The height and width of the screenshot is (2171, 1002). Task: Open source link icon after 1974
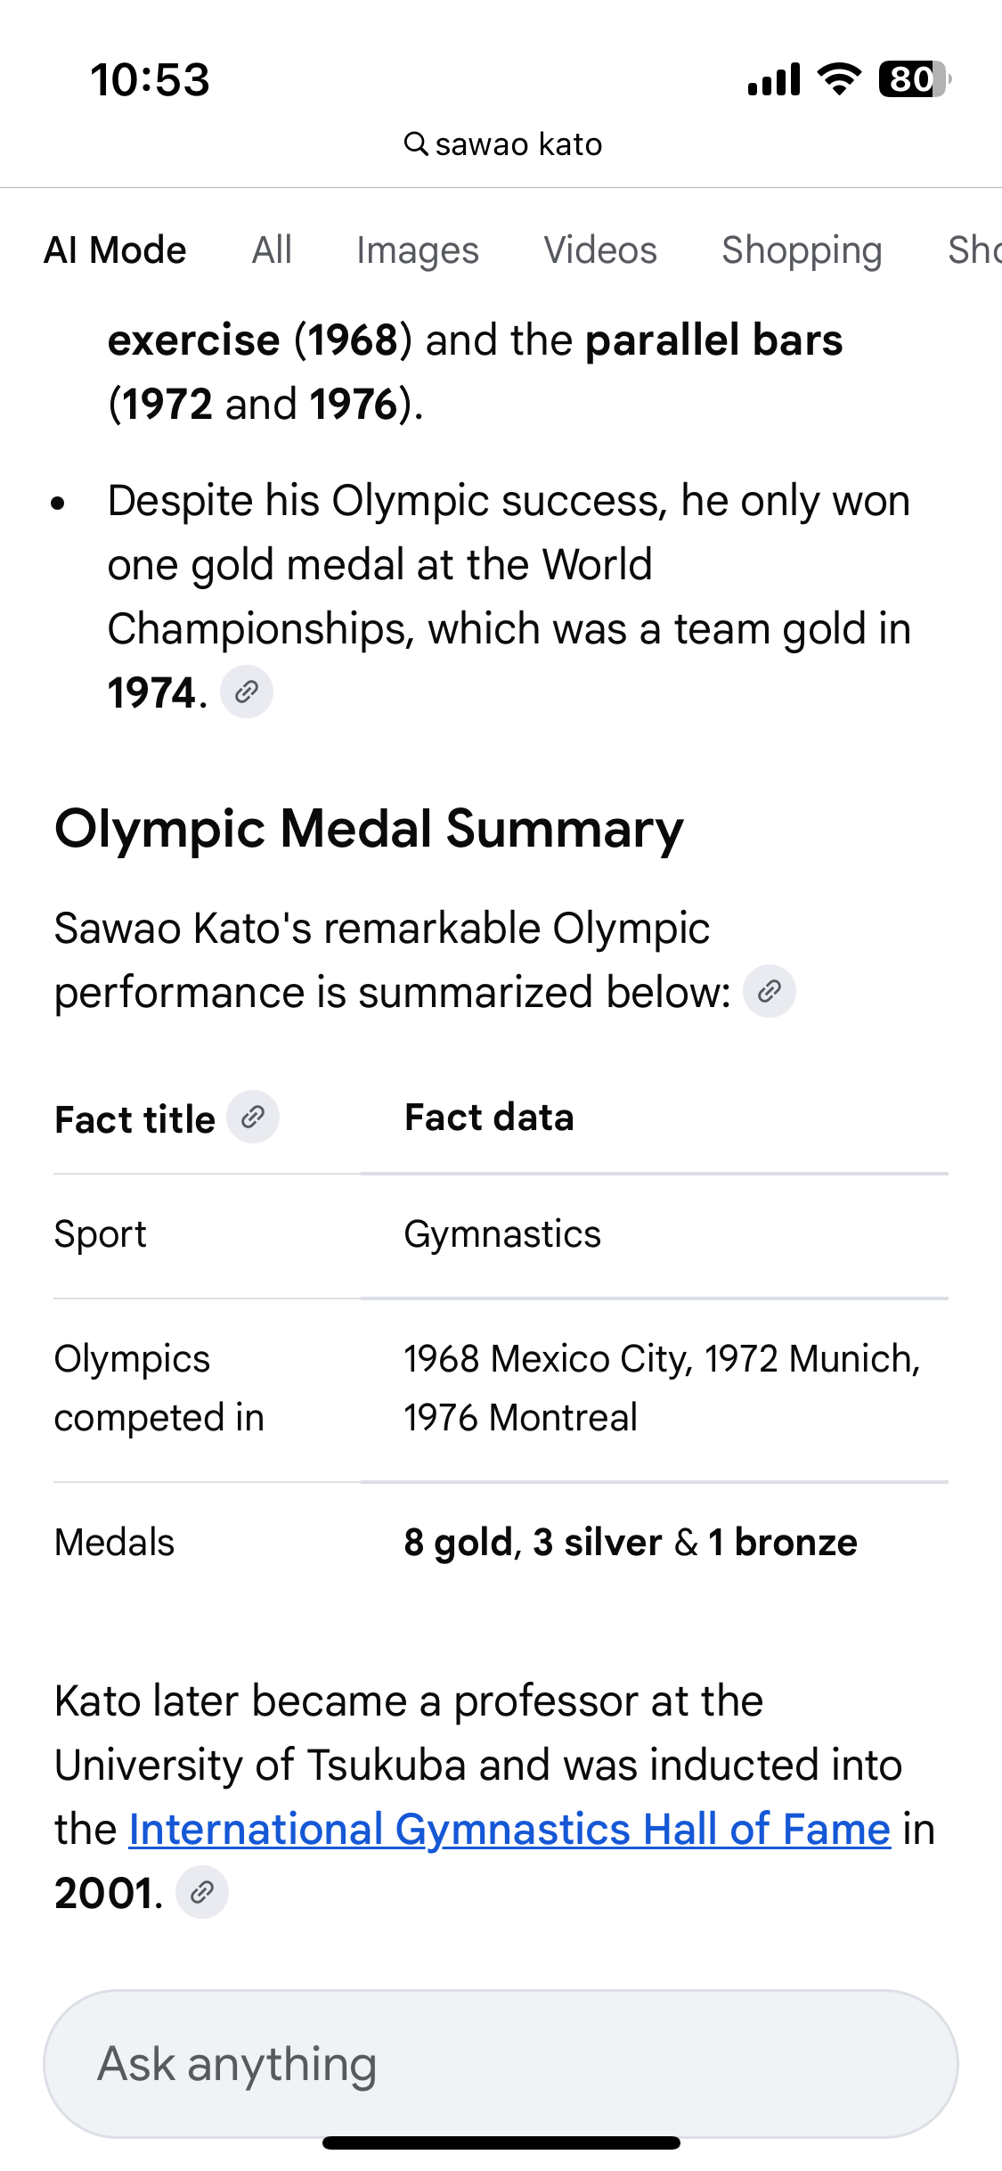tap(247, 692)
